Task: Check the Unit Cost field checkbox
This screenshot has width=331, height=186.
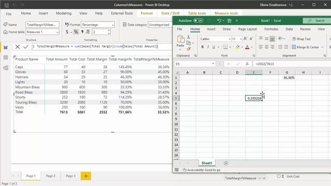Action: point(279,176)
